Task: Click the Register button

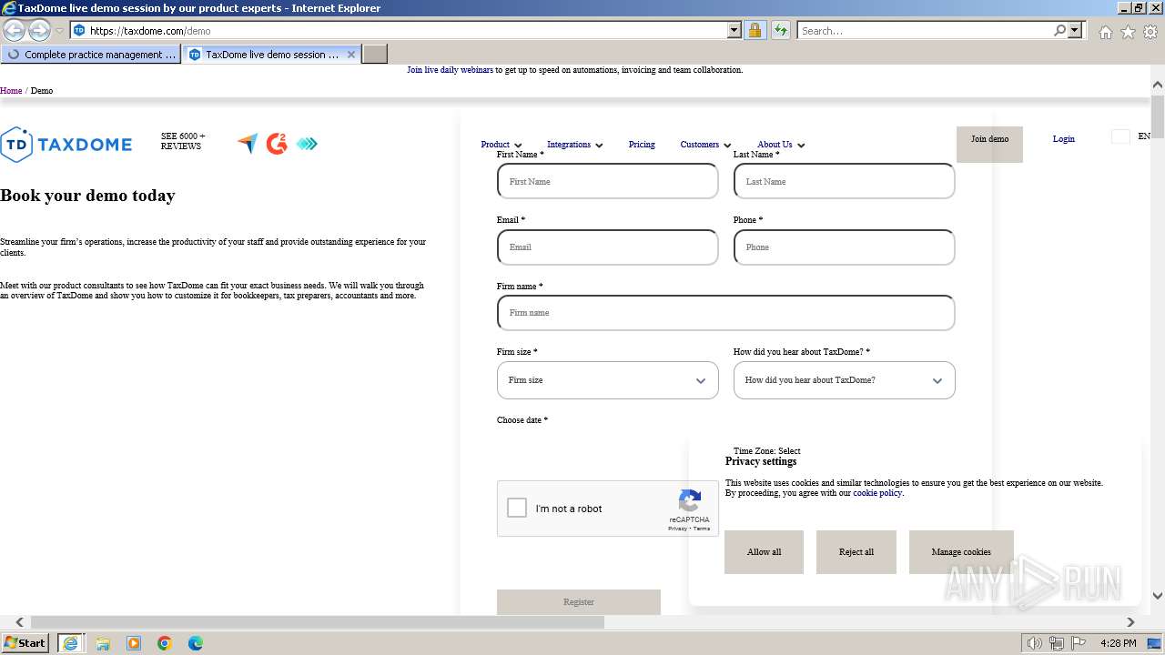Action: click(x=579, y=601)
